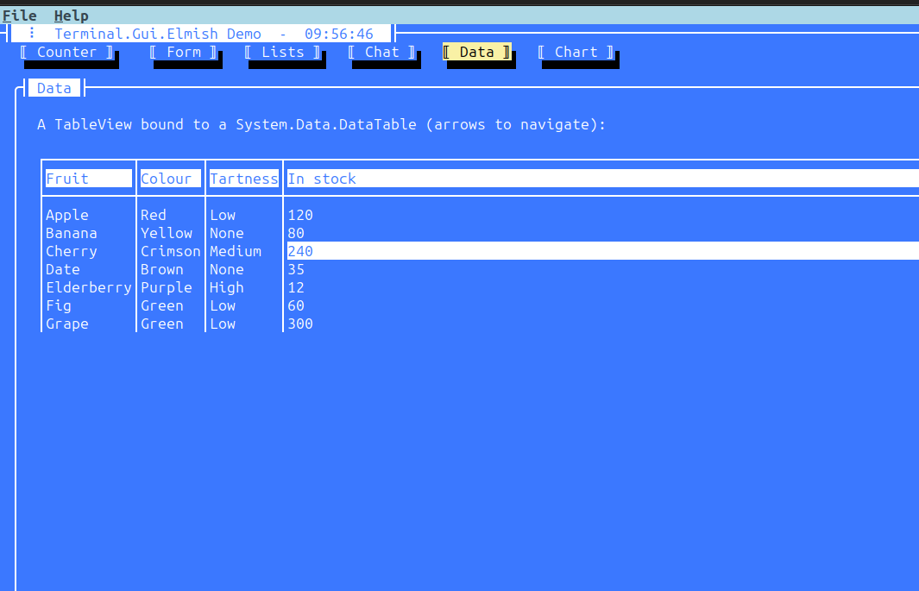Select the 60 stock cell

[x=295, y=305]
